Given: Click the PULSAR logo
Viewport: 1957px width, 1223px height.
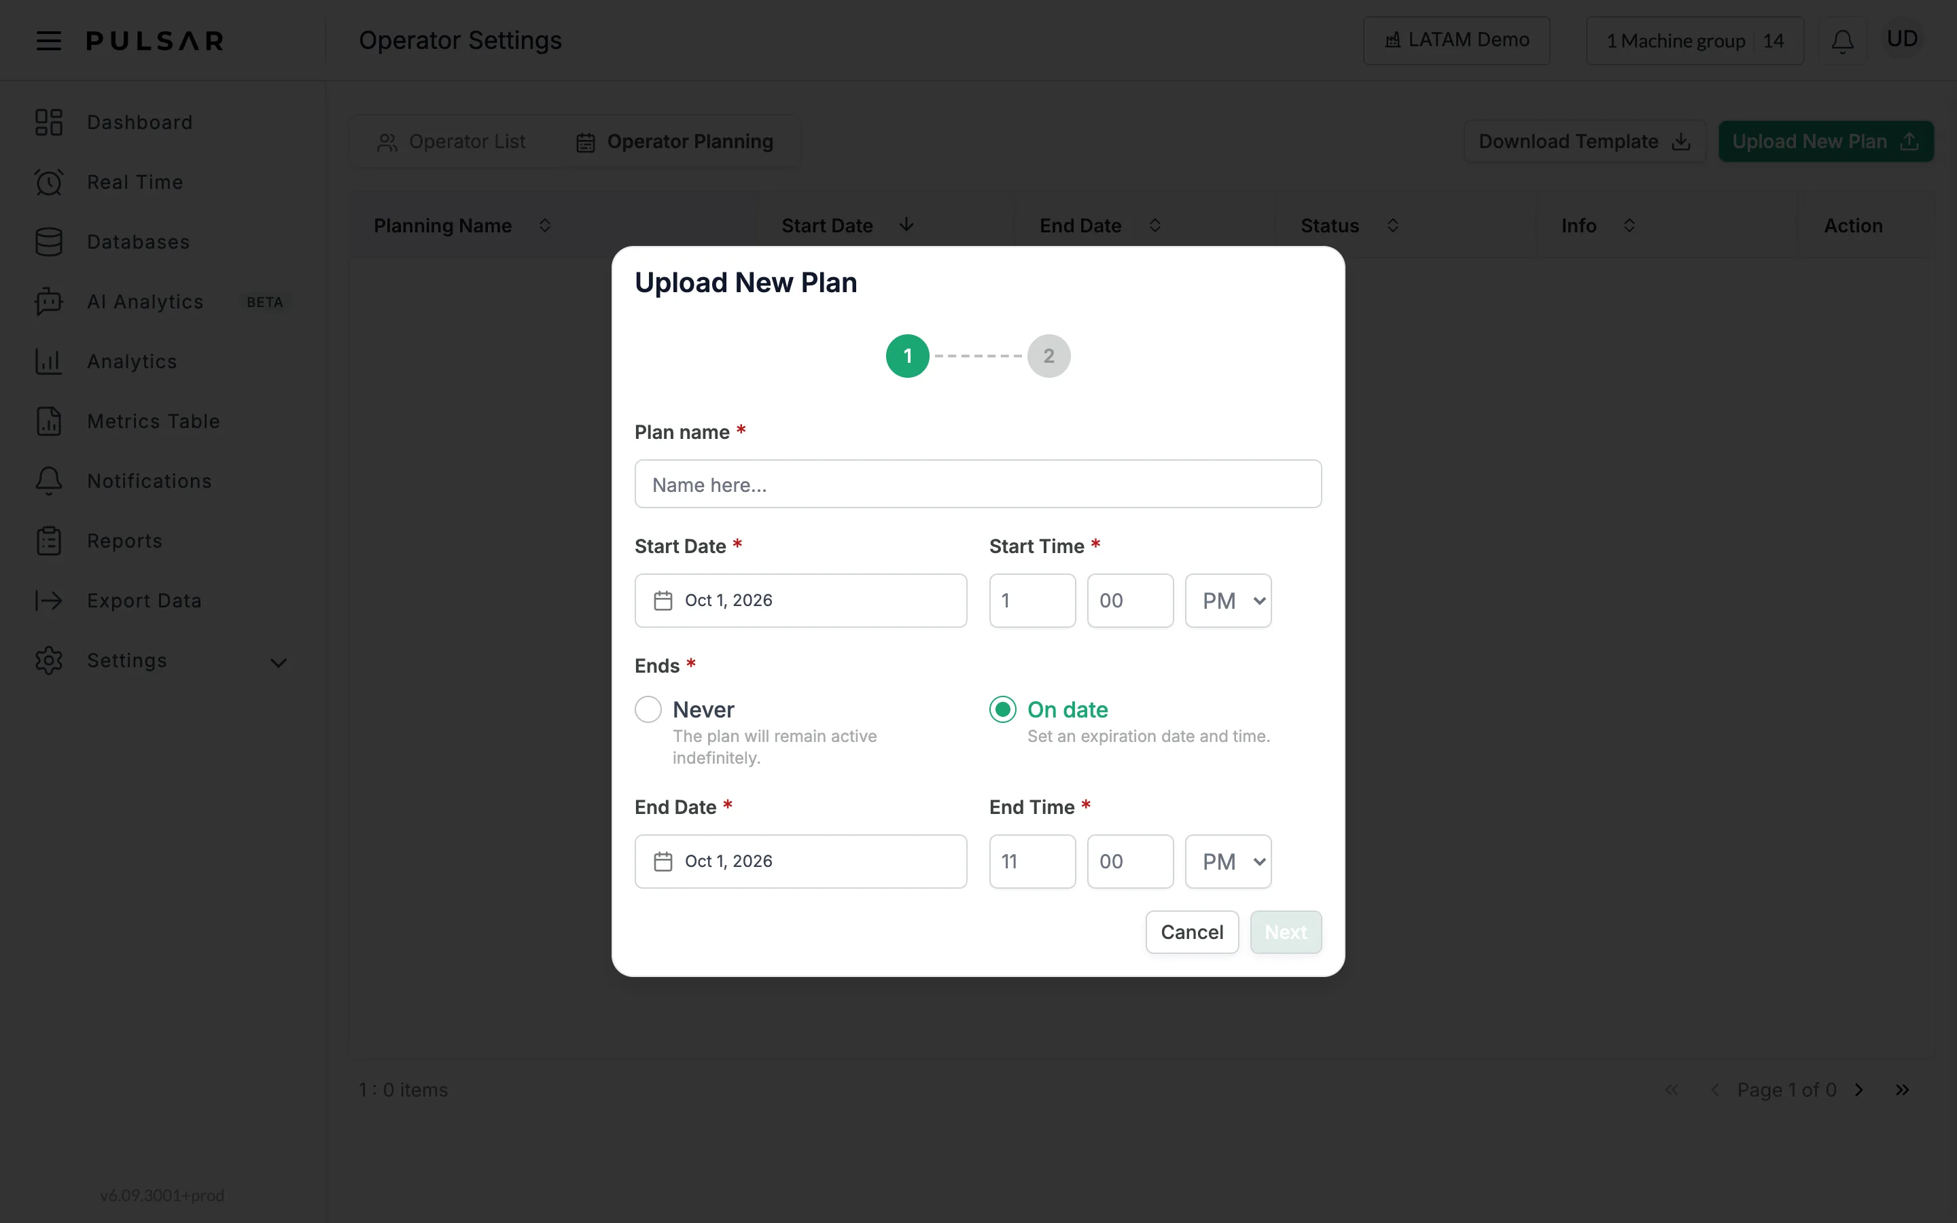Looking at the screenshot, I should coord(155,41).
